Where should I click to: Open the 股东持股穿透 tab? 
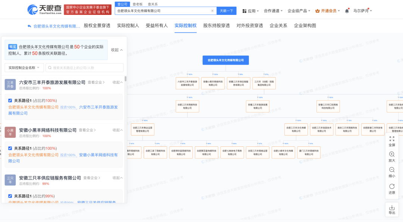coord(216,26)
